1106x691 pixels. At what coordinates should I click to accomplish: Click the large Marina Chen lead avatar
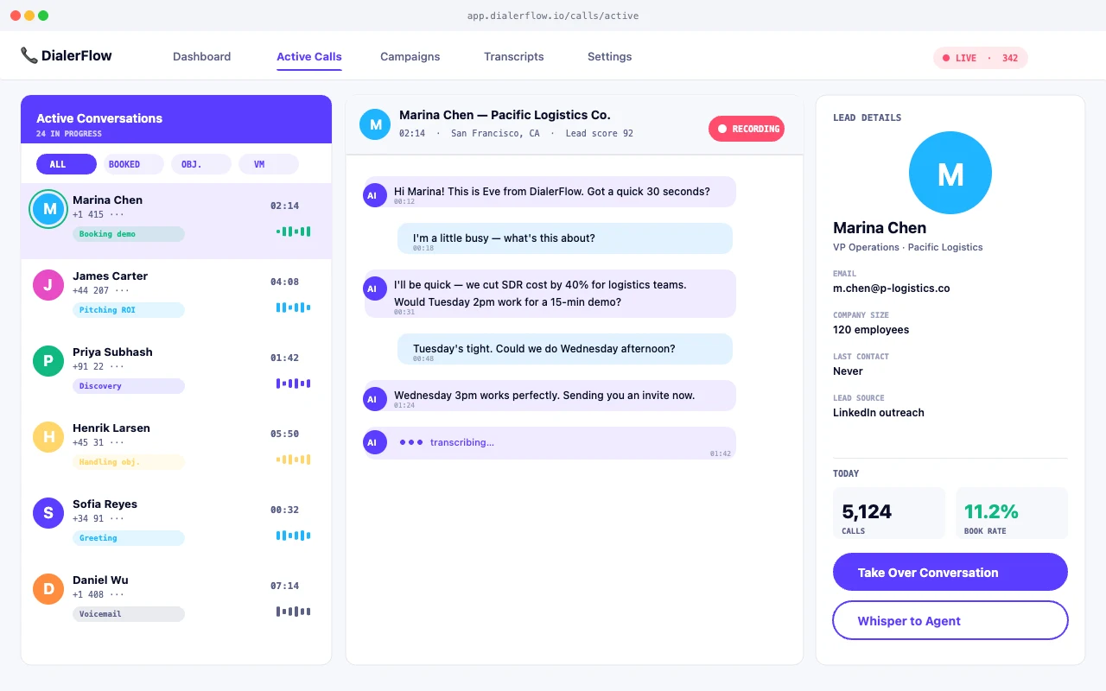(950, 173)
